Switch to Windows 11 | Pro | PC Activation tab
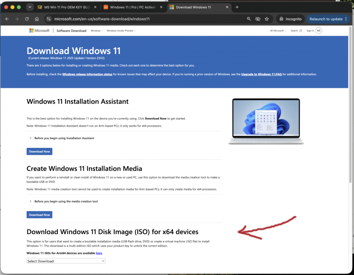 tap(133, 7)
